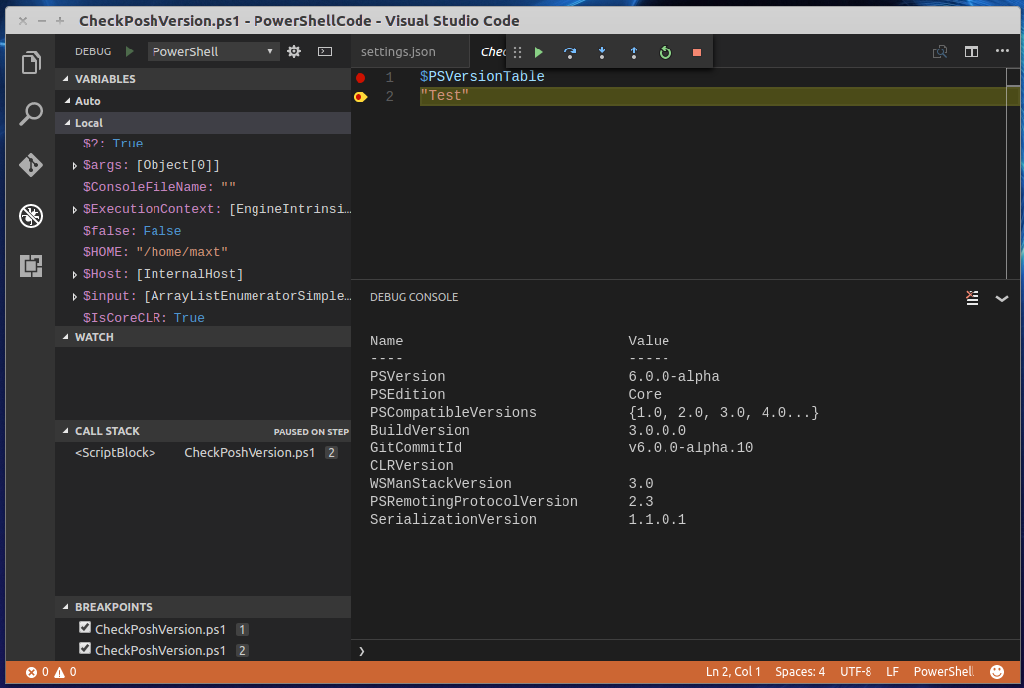Change file encoding UTF-8

pos(856,672)
